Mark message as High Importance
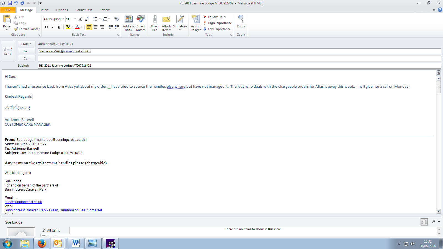The image size is (443, 249). point(218,23)
